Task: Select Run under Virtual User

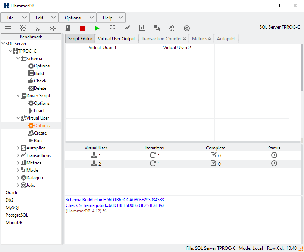Action: 35,141
